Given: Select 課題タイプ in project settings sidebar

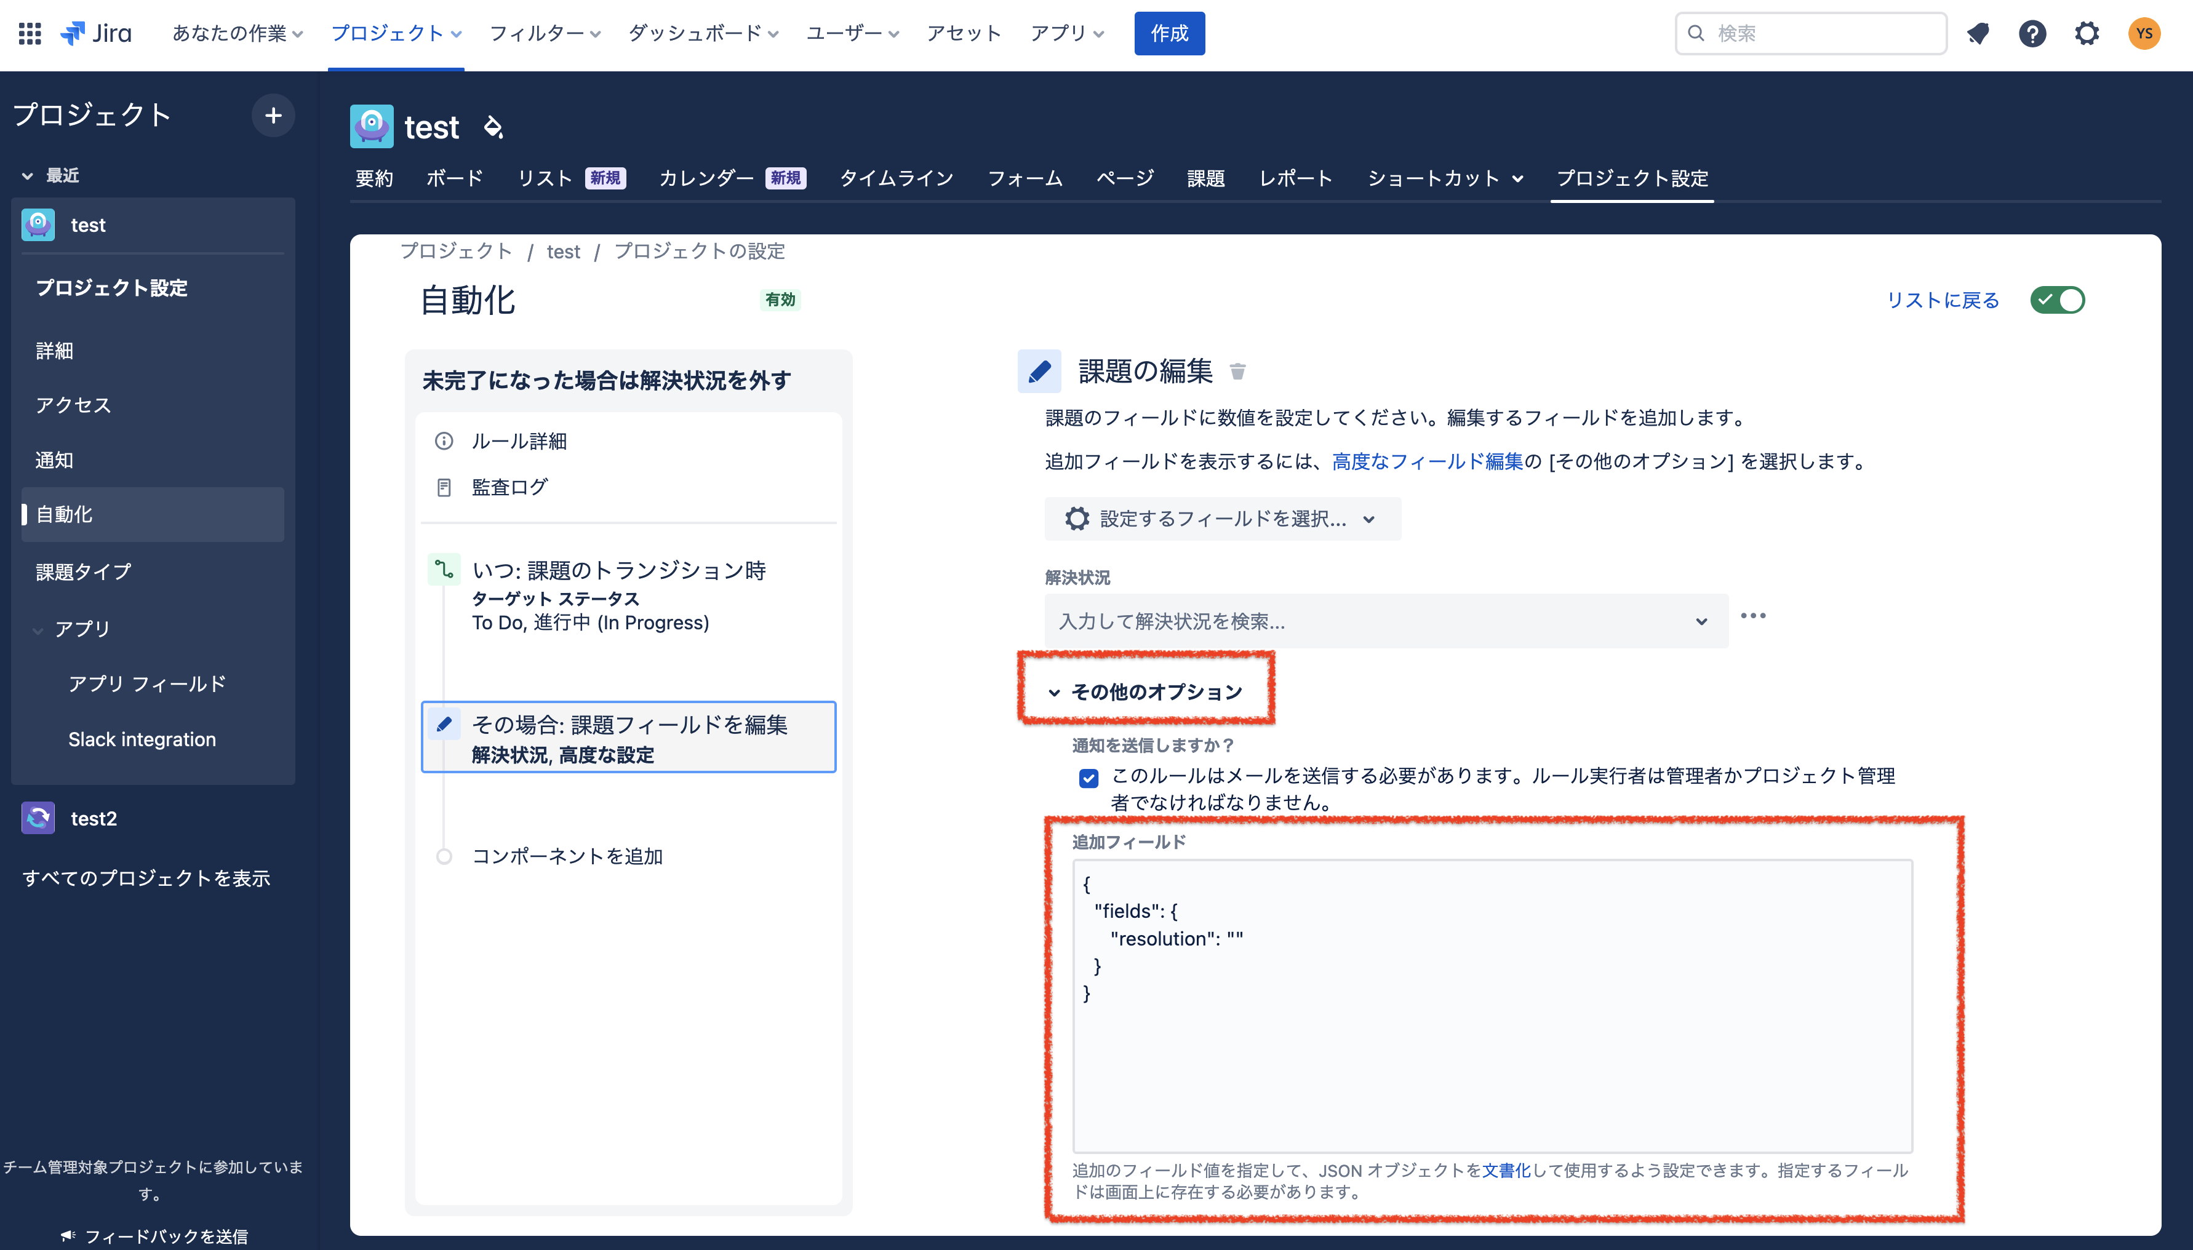Looking at the screenshot, I should click(x=83, y=571).
